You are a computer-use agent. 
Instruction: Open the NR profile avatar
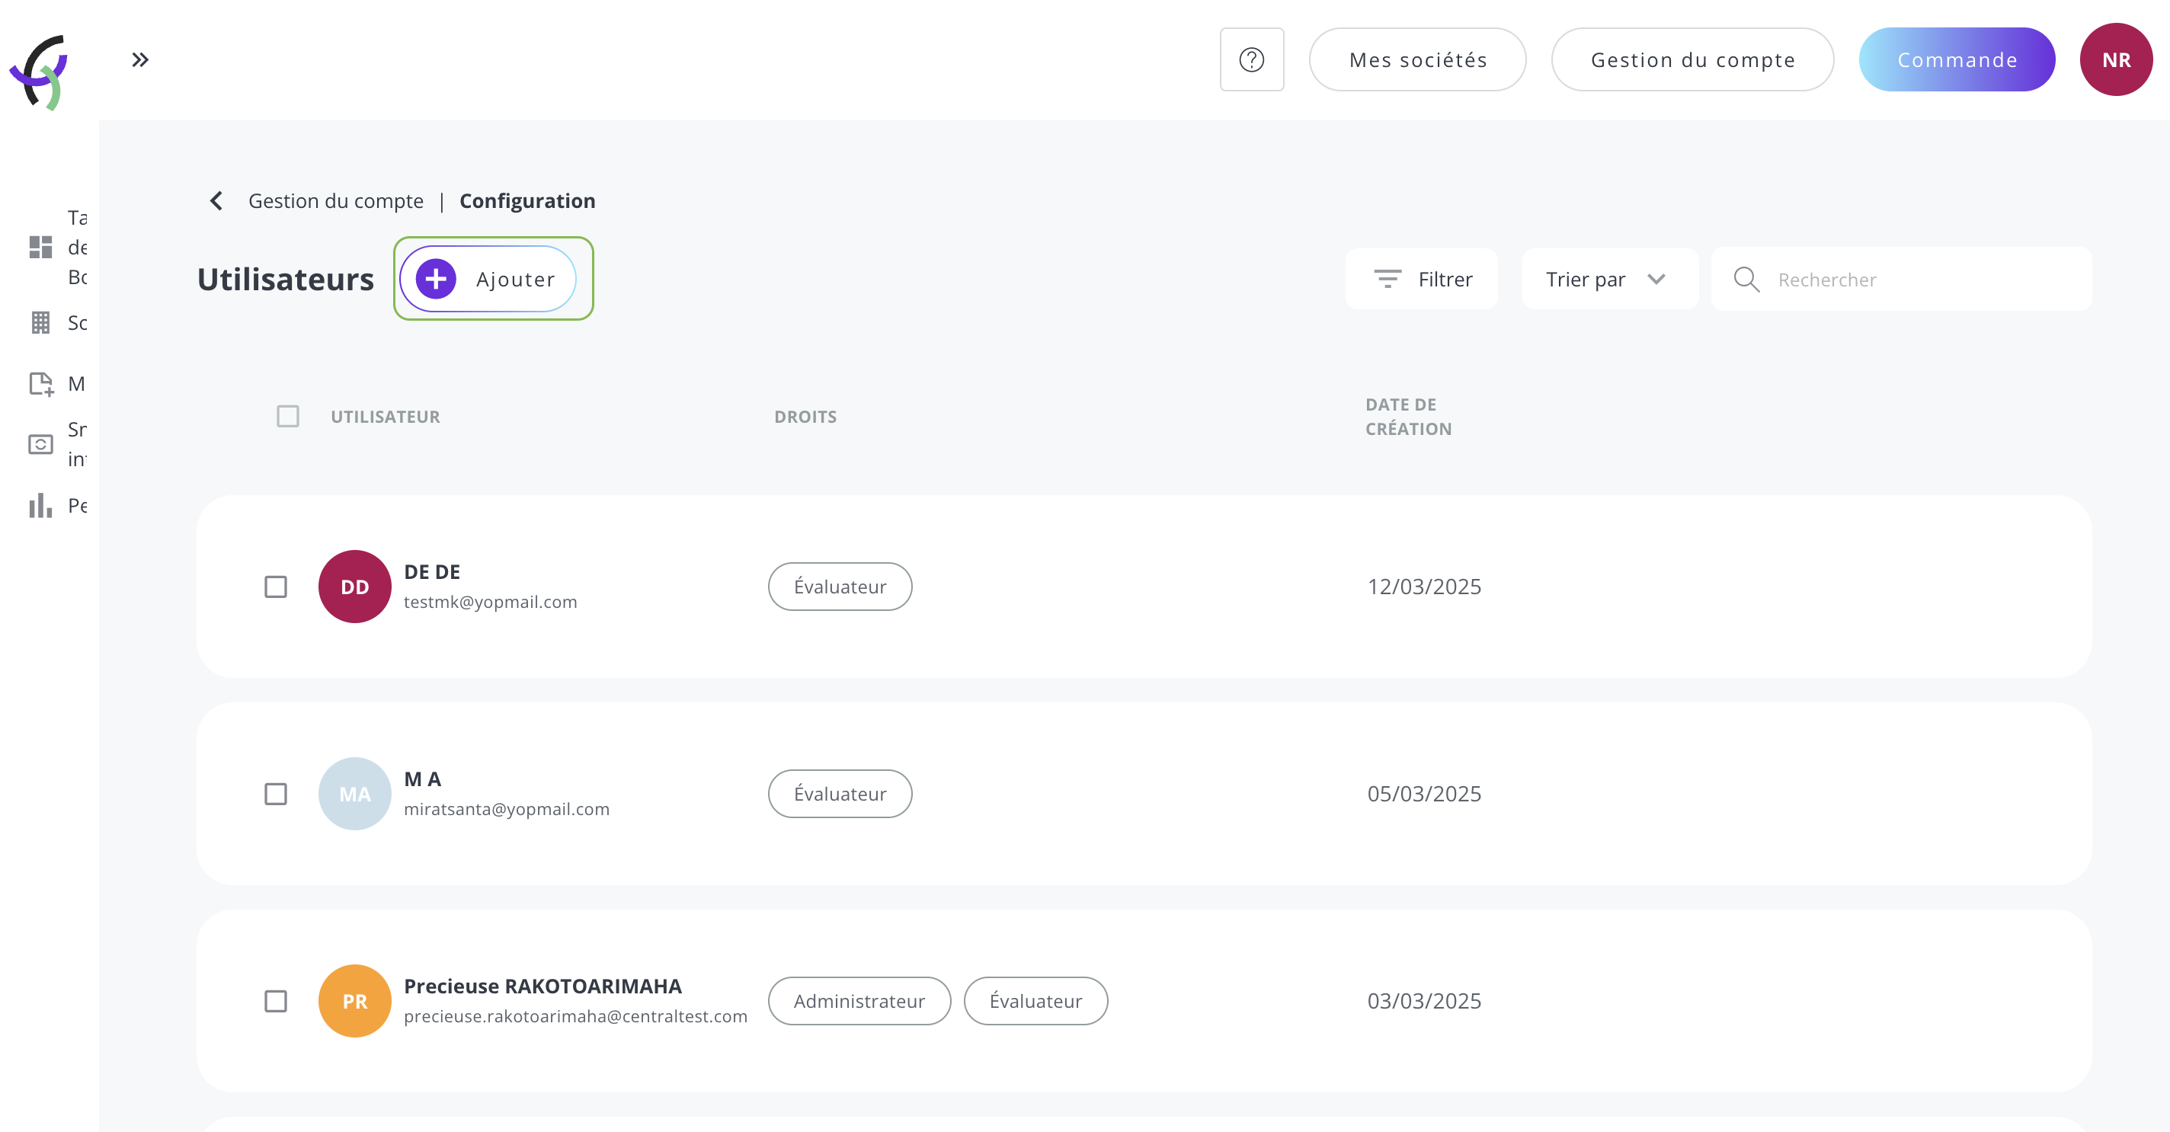(2116, 60)
